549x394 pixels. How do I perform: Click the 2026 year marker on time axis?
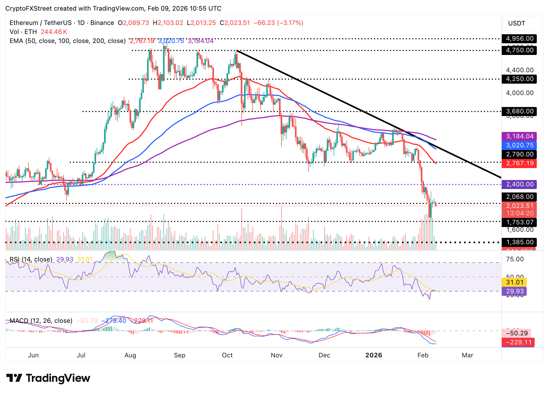click(x=374, y=355)
